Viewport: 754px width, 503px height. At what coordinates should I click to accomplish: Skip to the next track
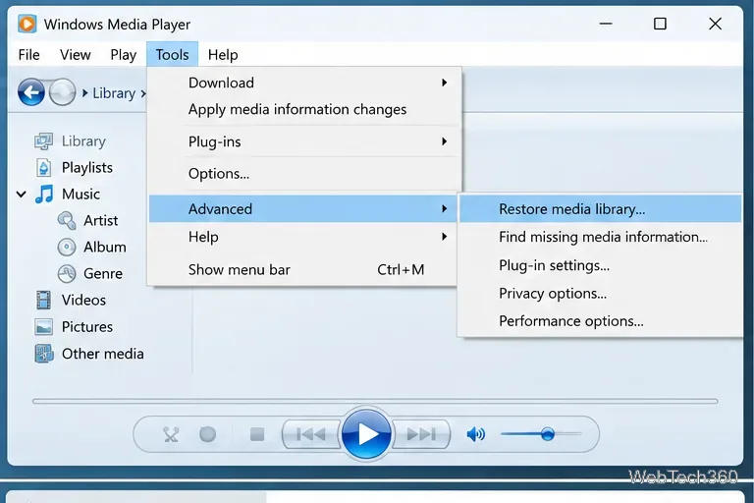coord(421,434)
